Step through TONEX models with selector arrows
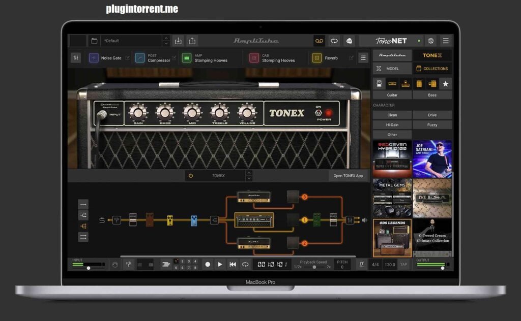The height and width of the screenshot is (321, 521). tap(249, 176)
